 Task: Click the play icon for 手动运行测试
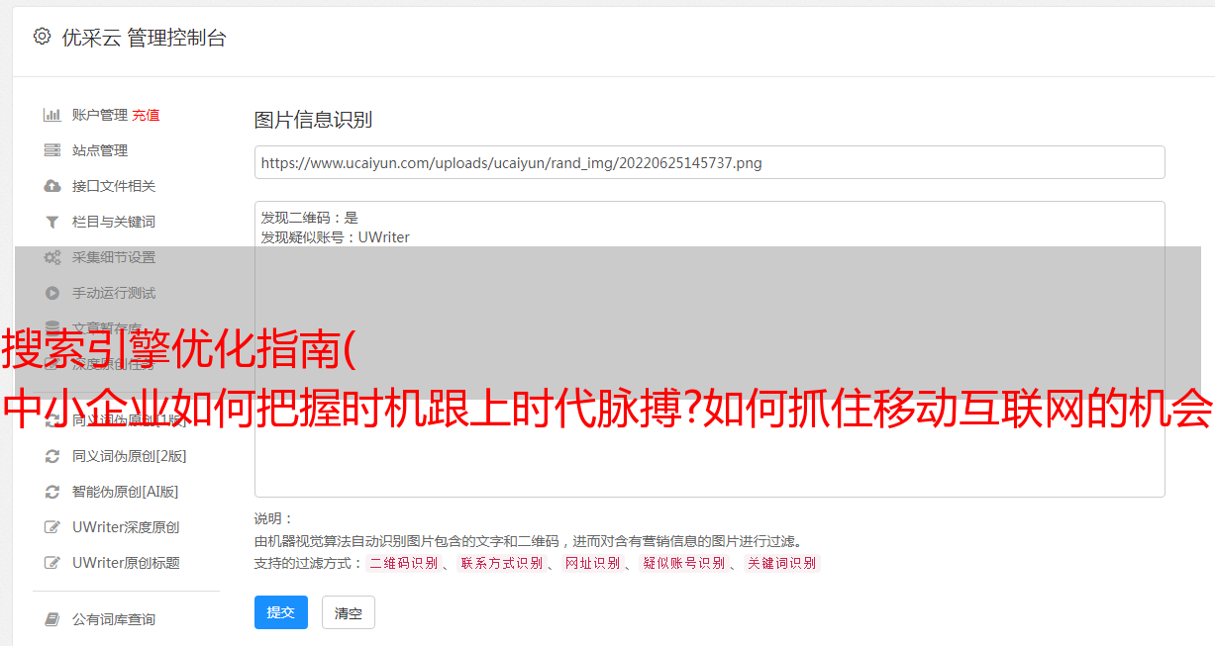coord(52,293)
